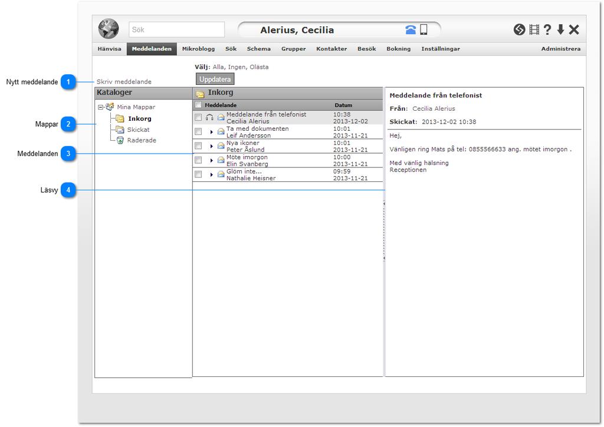Viewport: 604px width, 427px height.
Task: Expand the Möte imorgon message arrow
Action: [x=212, y=160]
